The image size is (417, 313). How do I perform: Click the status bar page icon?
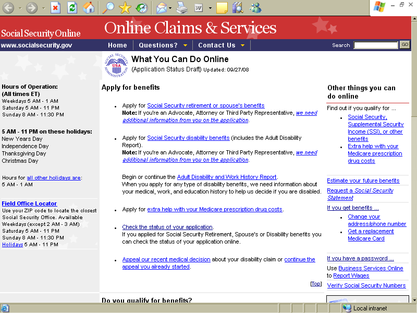pyautogui.click(x=5, y=308)
